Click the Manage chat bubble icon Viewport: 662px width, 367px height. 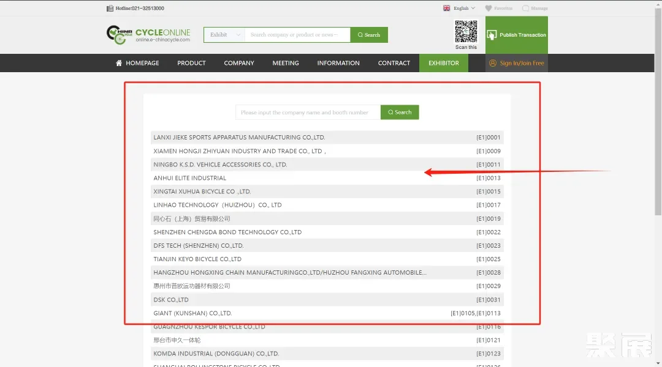click(525, 9)
